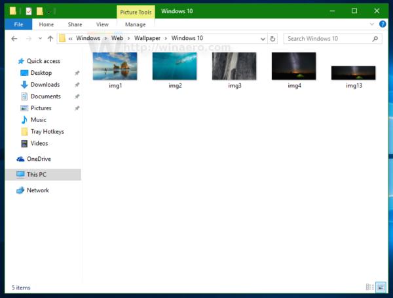Open the File menu tab
This screenshot has width=393, height=298.
click(x=18, y=24)
